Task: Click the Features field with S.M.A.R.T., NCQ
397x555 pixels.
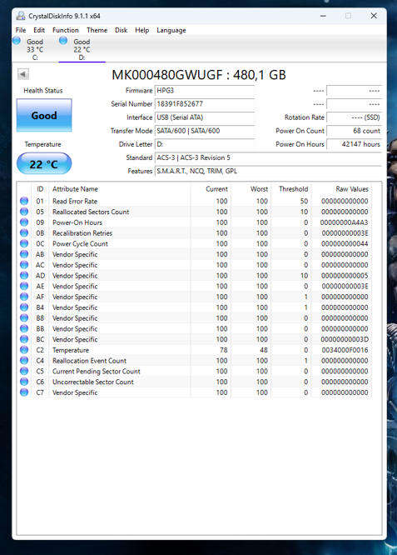Action: coord(268,172)
